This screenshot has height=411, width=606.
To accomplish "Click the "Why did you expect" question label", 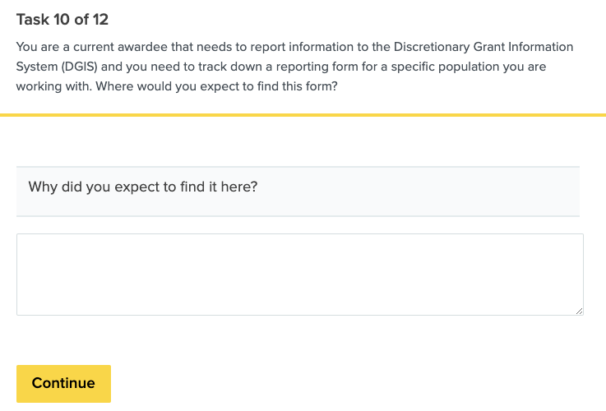I will (143, 187).
